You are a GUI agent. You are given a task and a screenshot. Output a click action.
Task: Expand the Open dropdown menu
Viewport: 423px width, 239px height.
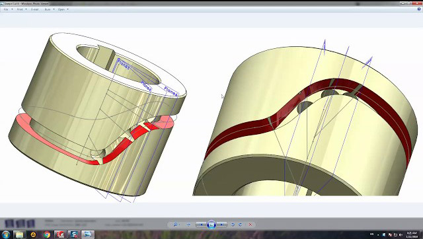(63, 9)
